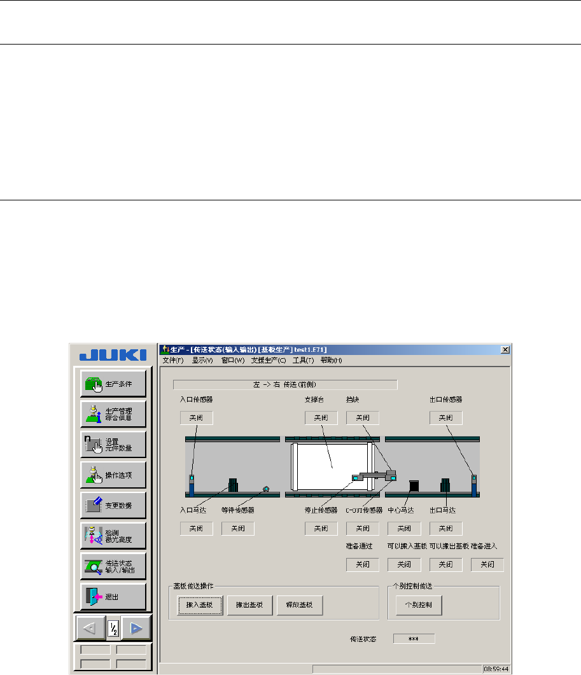This screenshot has height=675, width=581.
Task: Click the 释放基板 button
Action: [x=299, y=605]
